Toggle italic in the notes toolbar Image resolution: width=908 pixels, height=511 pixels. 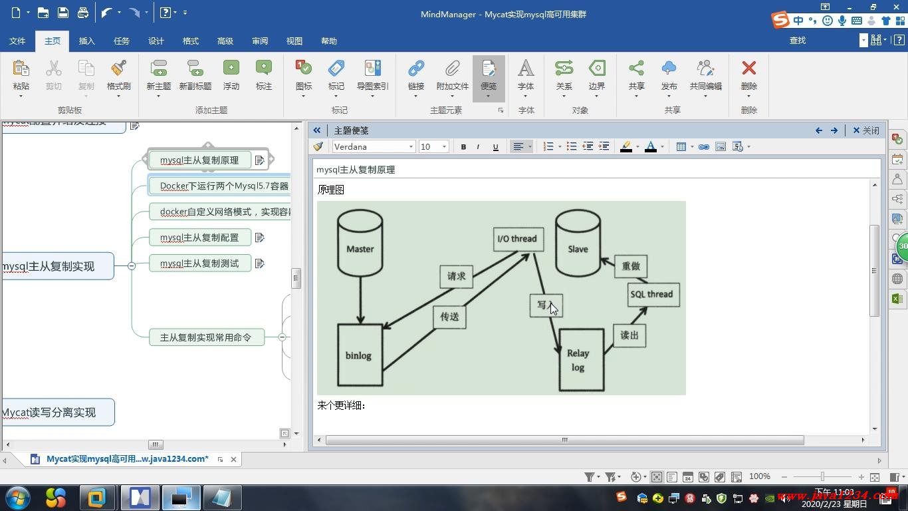[x=478, y=147]
